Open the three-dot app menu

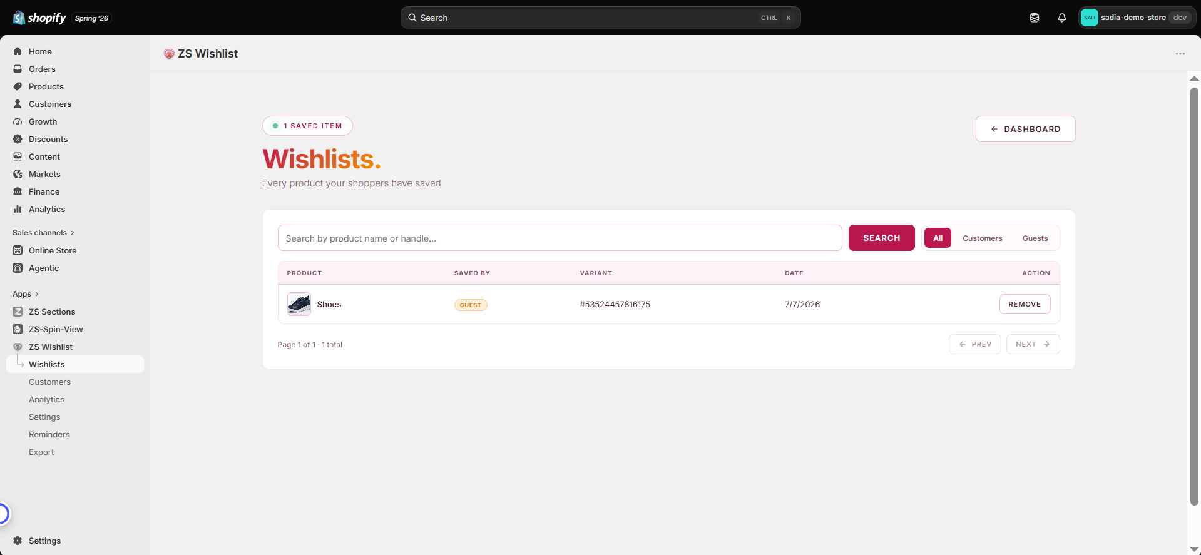click(1180, 54)
